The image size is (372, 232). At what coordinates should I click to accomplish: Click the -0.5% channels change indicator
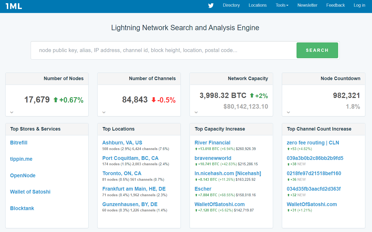point(163,100)
